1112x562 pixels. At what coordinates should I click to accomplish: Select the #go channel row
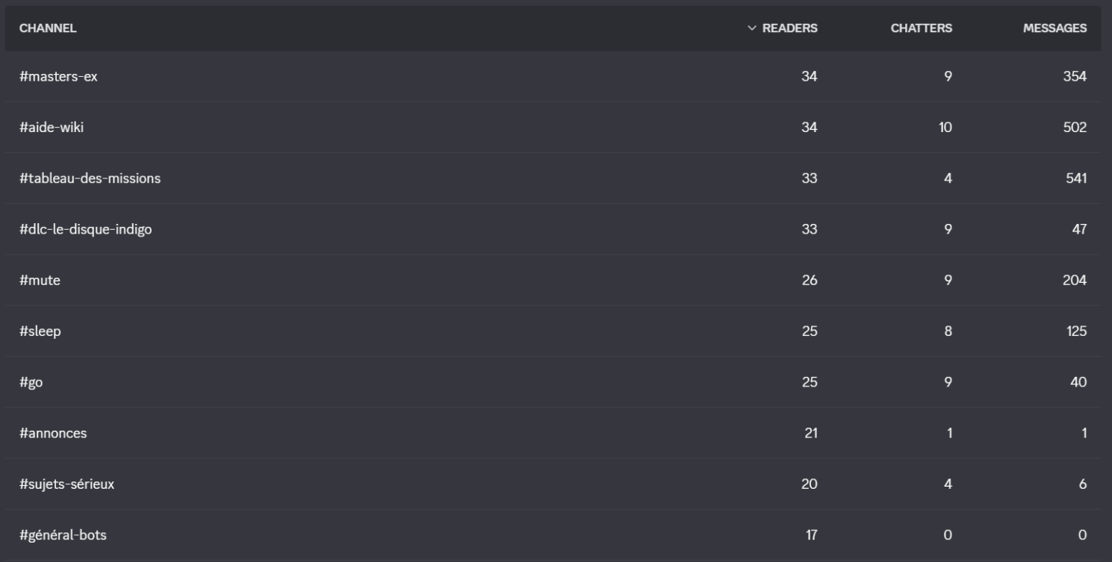[553, 382]
